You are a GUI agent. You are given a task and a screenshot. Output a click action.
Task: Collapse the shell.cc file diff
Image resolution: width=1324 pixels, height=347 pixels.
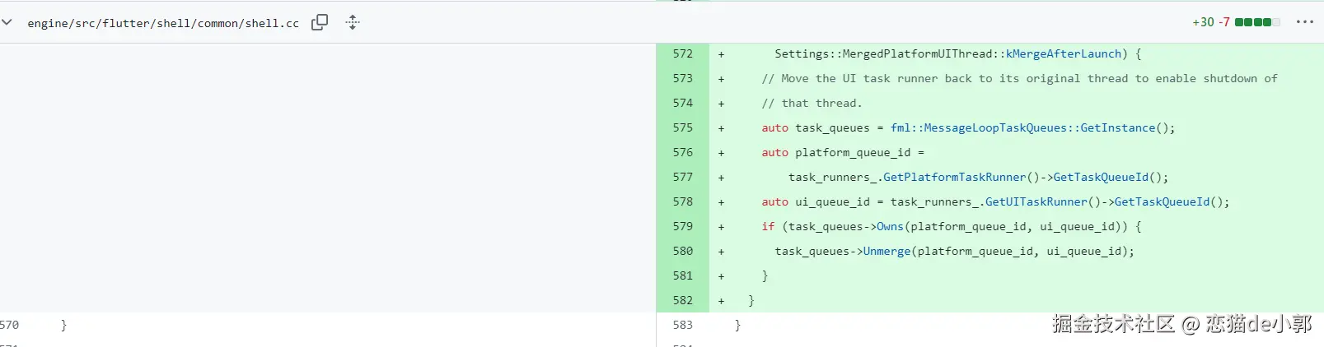coord(7,22)
